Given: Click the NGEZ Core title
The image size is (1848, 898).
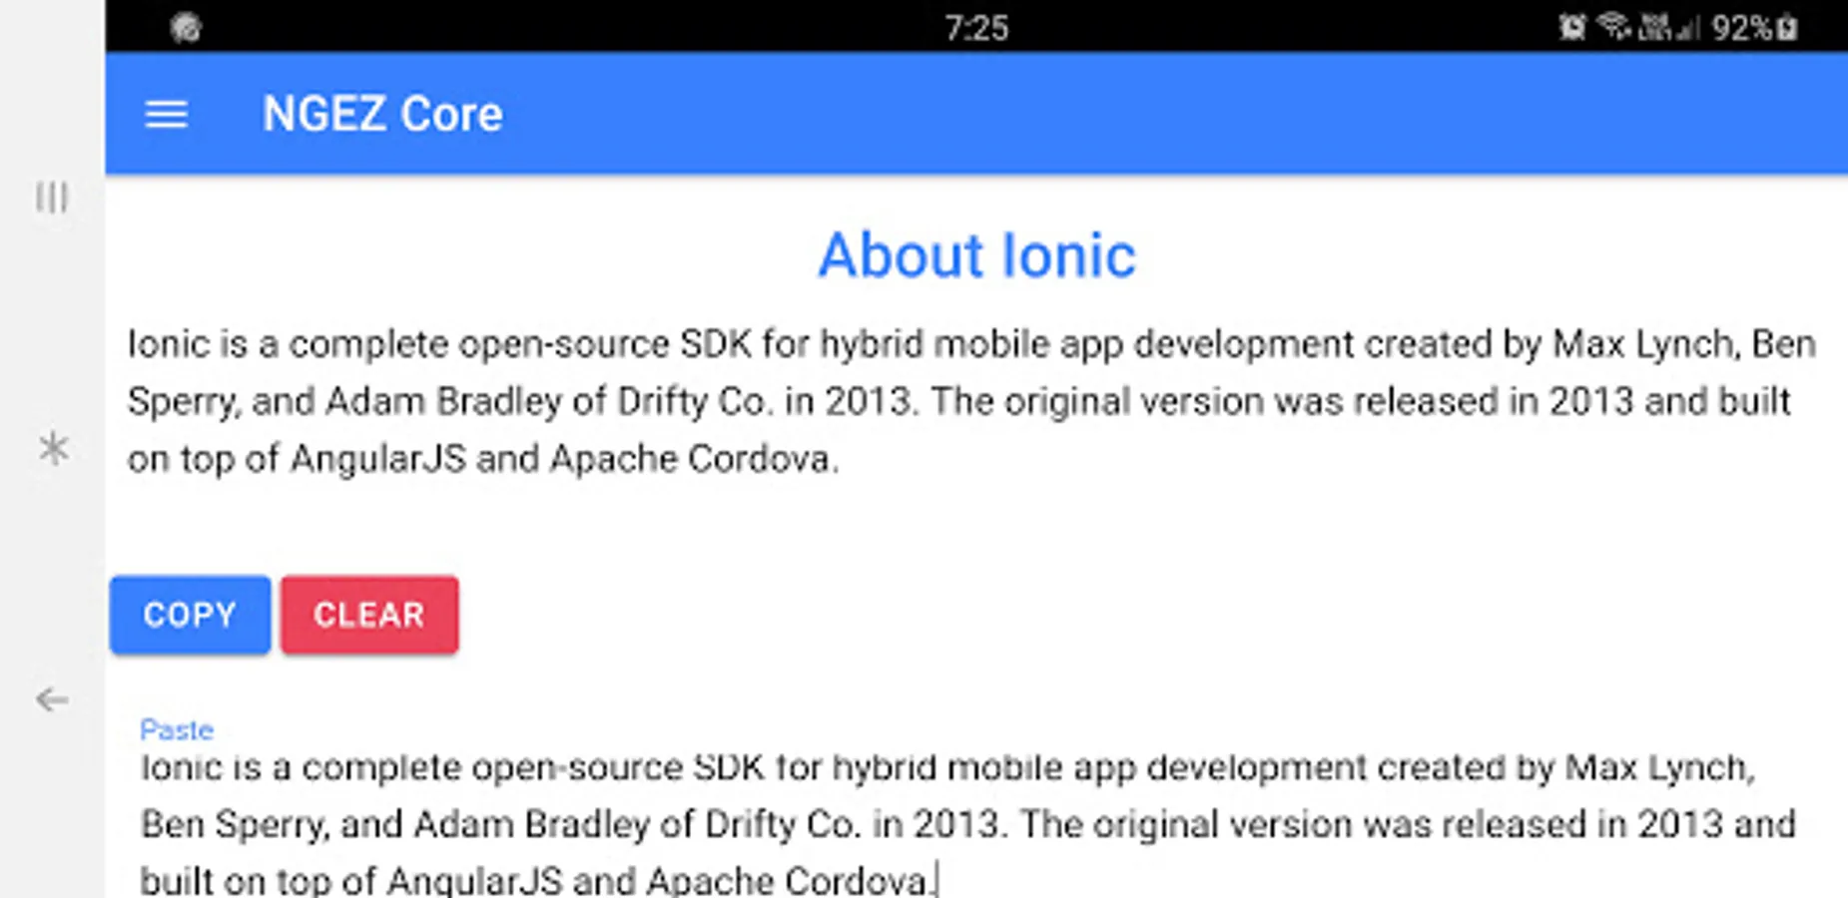Looking at the screenshot, I should click(382, 114).
